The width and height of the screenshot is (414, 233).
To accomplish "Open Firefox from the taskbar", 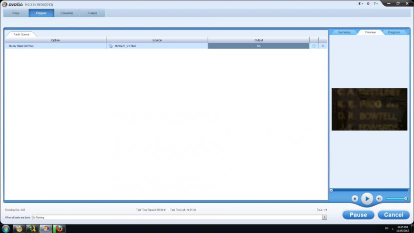I will pyautogui.click(x=59, y=229).
